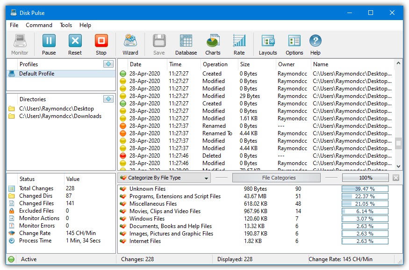Screen dimensions: 409x270
Task: Select the change row sized 29 Bytes
Action: pyautogui.click(x=257, y=96)
